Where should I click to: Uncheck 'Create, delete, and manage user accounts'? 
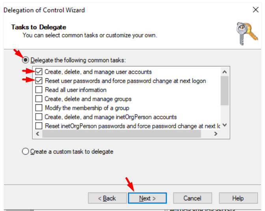[x=39, y=72]
